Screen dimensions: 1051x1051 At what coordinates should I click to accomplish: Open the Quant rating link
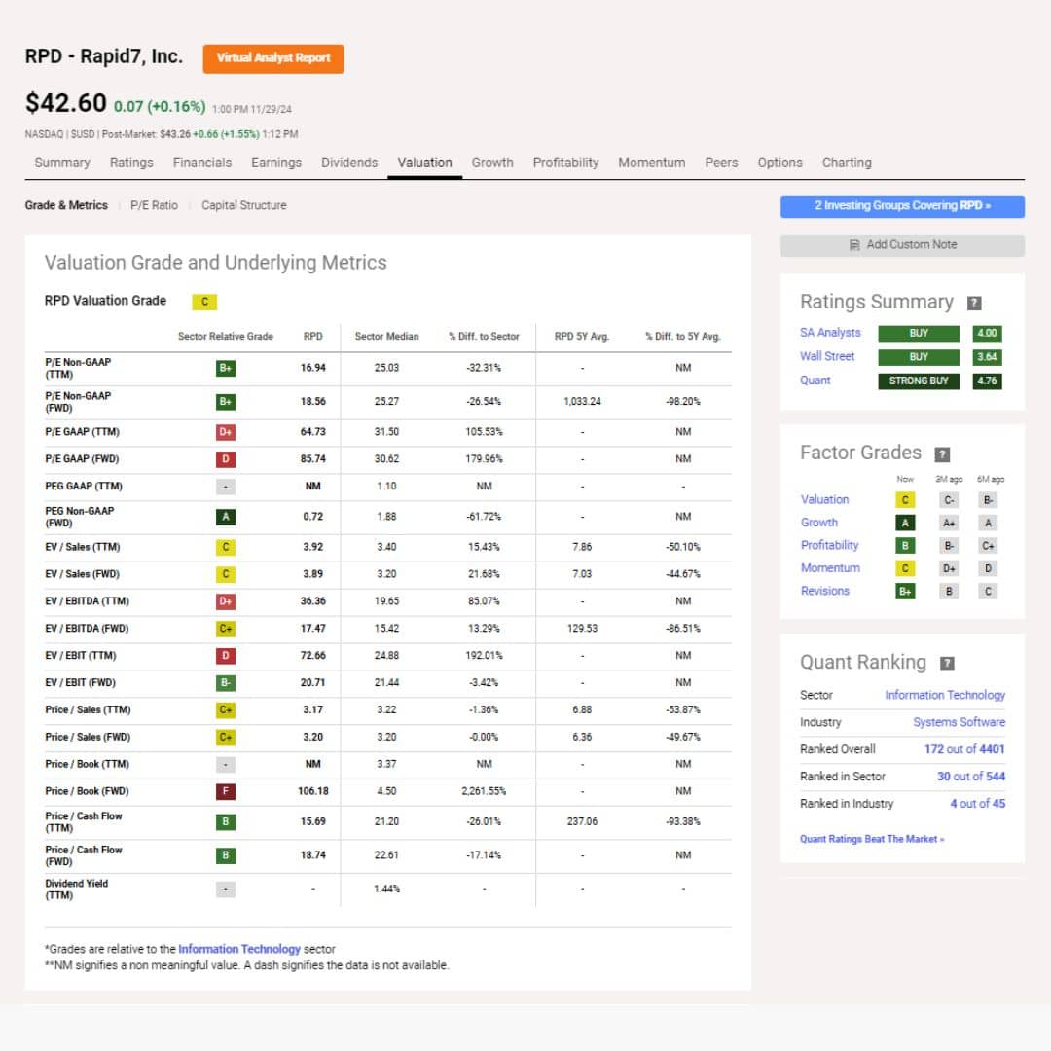(815, 381)
